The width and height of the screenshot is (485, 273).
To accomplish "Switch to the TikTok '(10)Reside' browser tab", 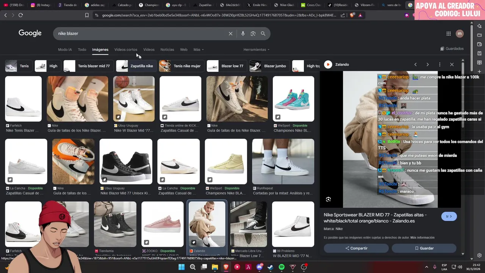I will [x=338, y=5].
